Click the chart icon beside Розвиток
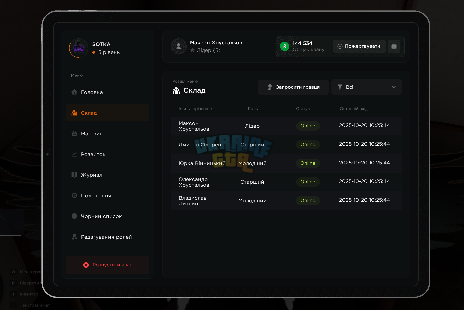 point(74,154)
